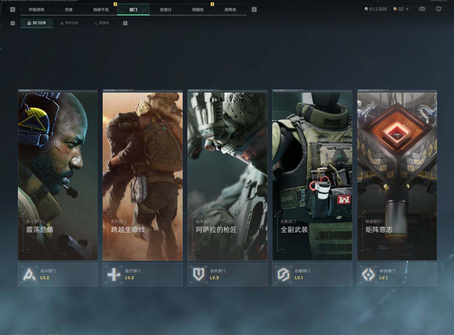Open the mail envelope icon
Viewport: 454px width, 335px height.
pos(422,9)
